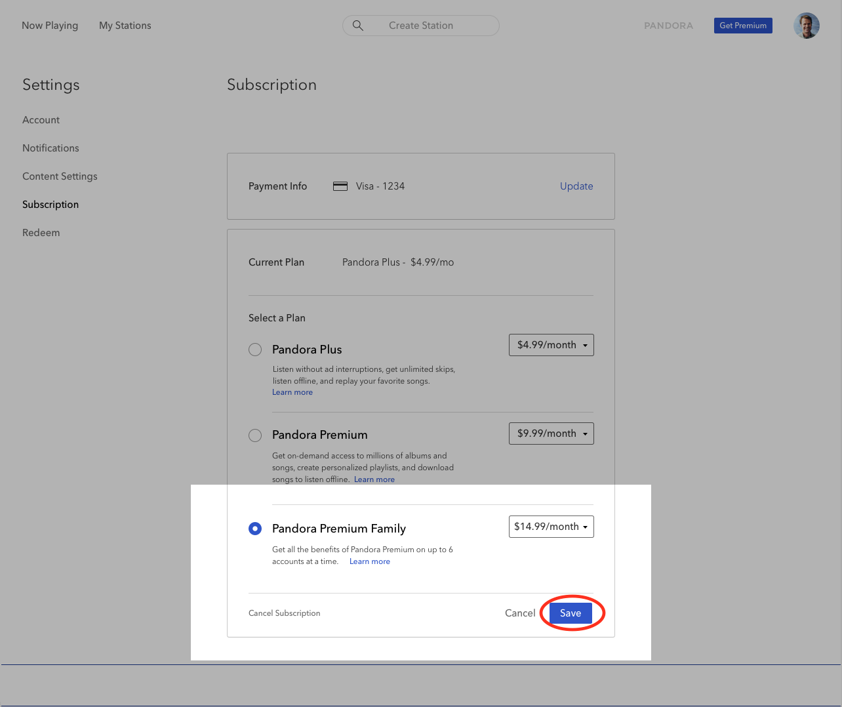The height and width of the screenshot is (707, 842).
Task: Go to Now Playing
Action: [x=50, y=26]
